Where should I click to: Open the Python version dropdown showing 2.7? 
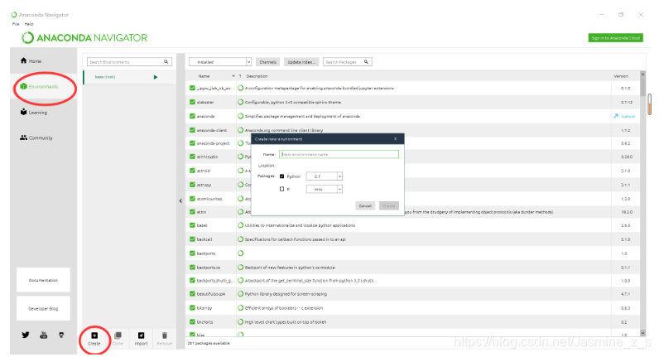click(324, 176)
